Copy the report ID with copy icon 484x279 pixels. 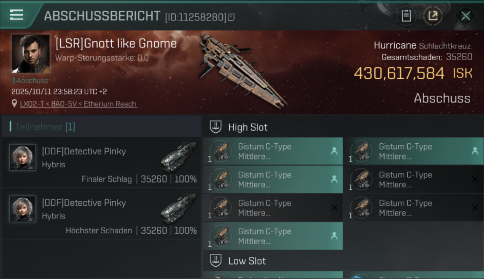232,17
